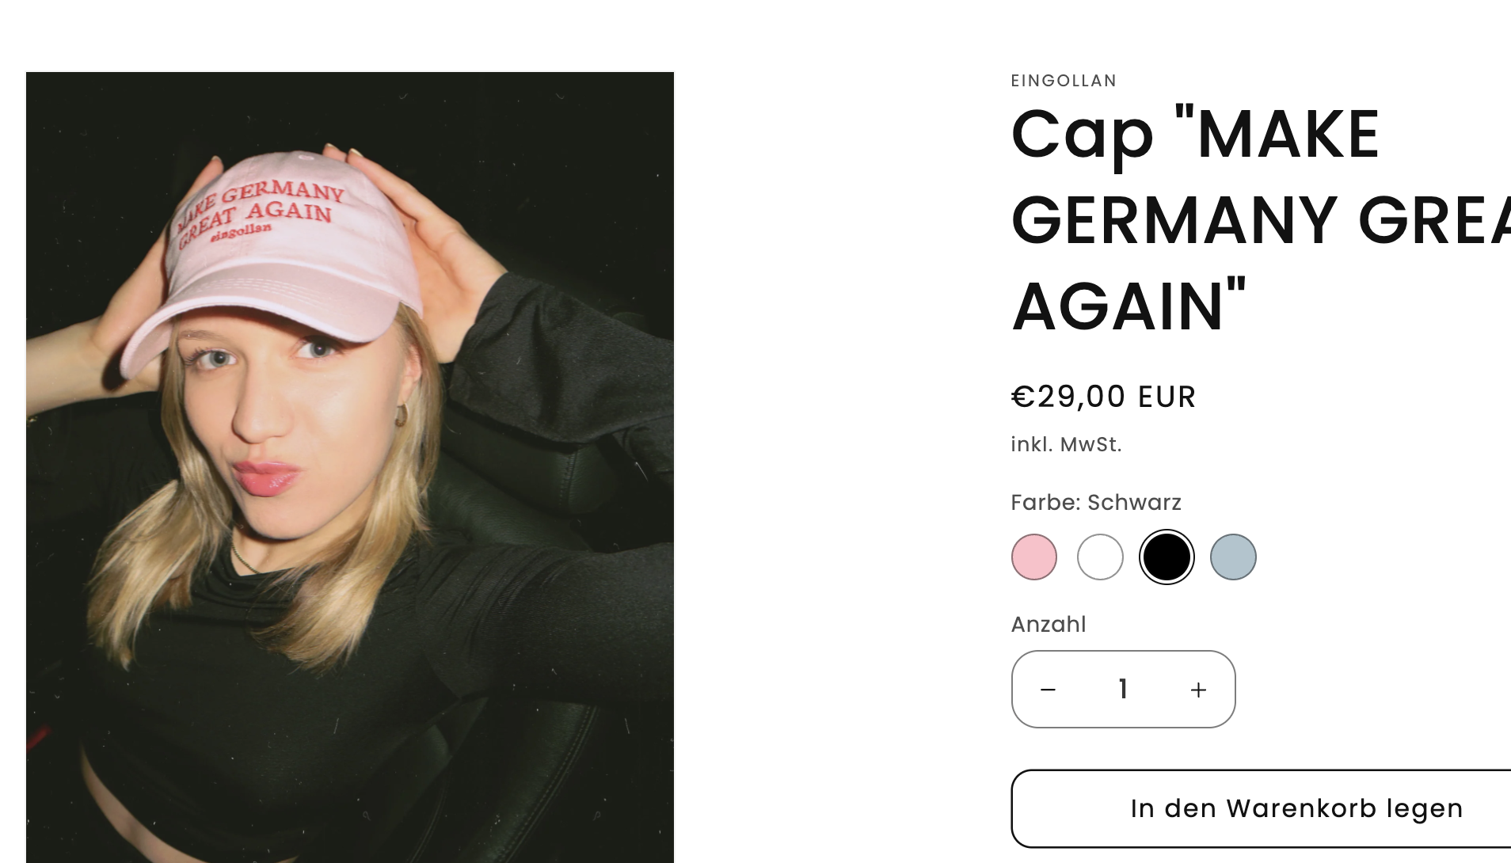Increase quantity with the plus icon
This screenshot has height=863, width=1511.
[x=1198, y=690]
